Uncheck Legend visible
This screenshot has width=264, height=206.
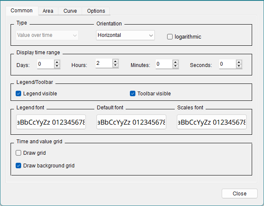[19, 94]
